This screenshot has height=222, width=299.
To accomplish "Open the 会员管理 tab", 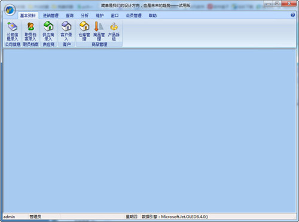I will (x=133, y=16).
